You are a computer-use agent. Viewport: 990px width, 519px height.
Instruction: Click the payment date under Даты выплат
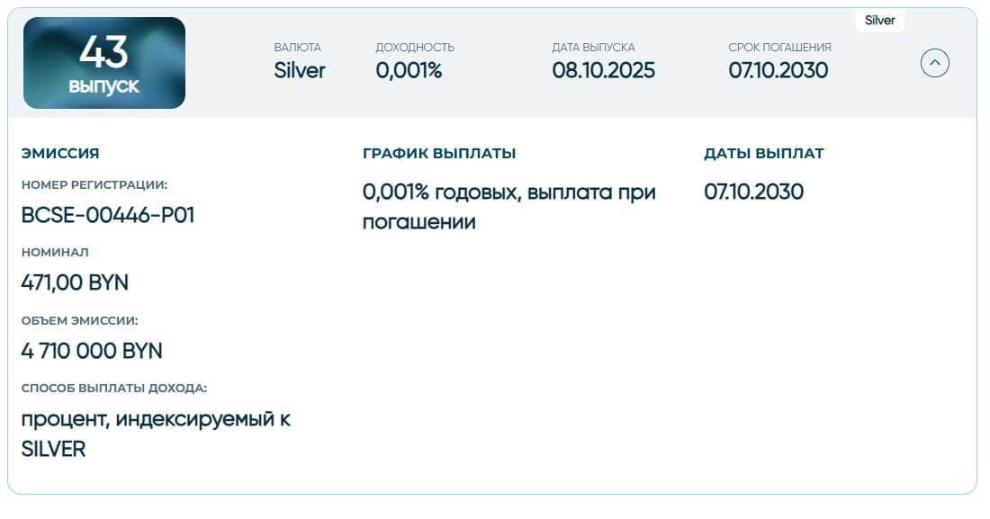point(753,192)
